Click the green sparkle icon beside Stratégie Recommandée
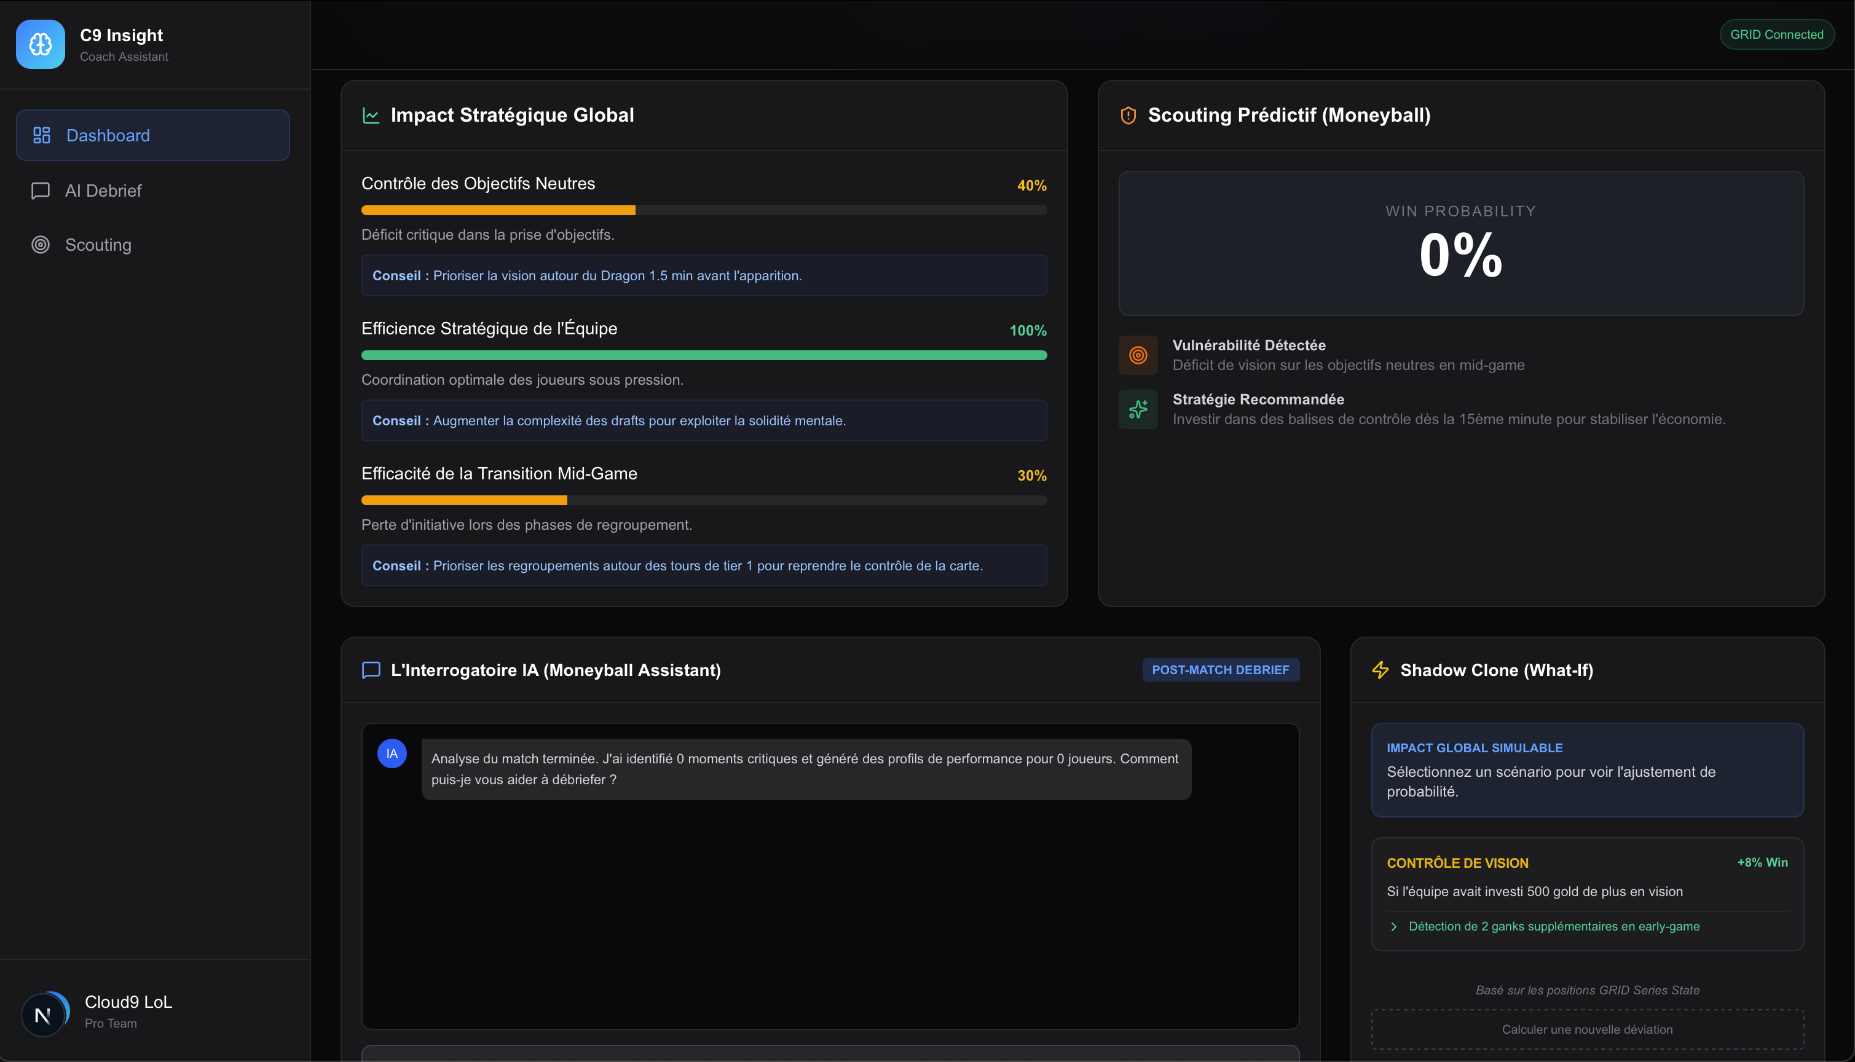Image resolution: width=1855 pixels, height=1062 pixels. pos(1137,409)
